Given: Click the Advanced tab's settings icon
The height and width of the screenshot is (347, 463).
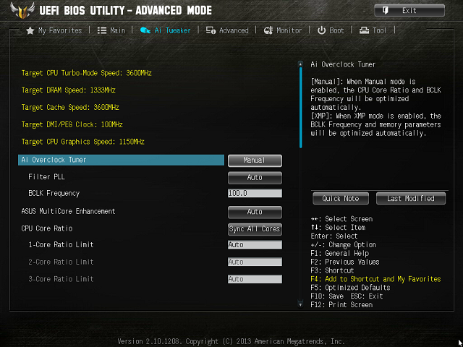Looking at the screenshot, I should pos(211,30).
